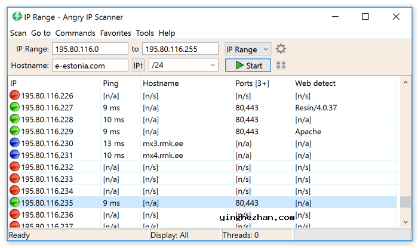This screenshot has height=248, width=418.
Task: Click the scrollbar down arrow
Action: click(x=405, y=222)
